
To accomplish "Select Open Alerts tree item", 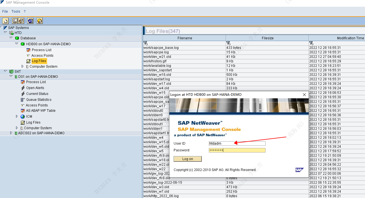I will pyautogui.click(x=35, y=88).
